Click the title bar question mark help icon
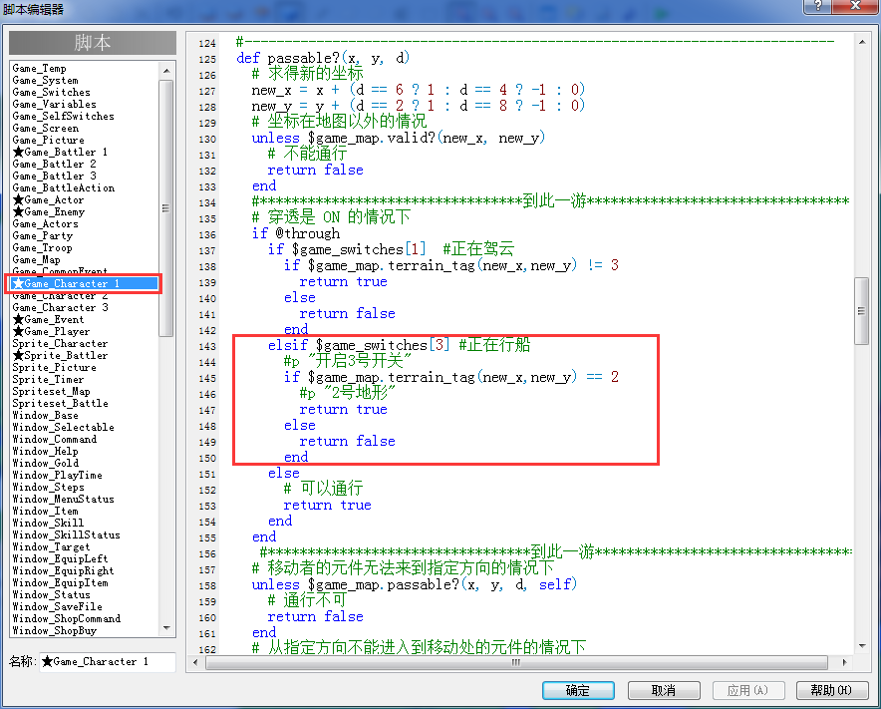 (x=818, y=6)
